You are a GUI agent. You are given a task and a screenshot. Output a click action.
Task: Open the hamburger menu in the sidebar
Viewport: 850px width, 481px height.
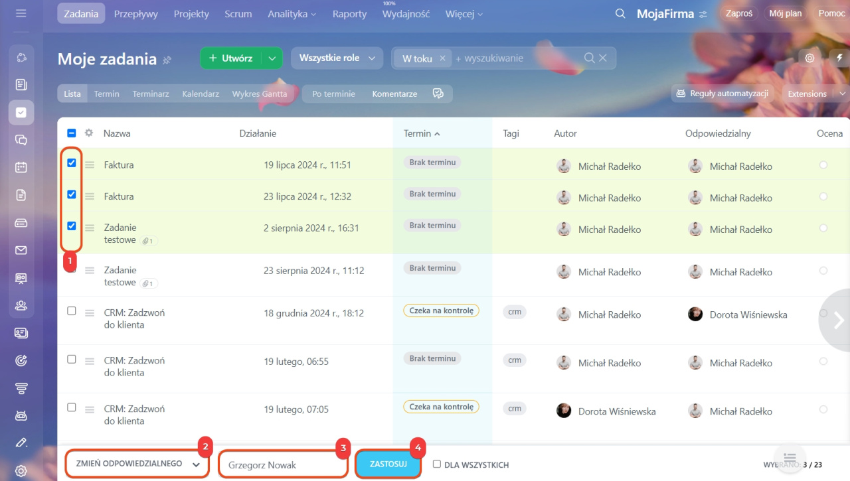[x=21, y=13]
